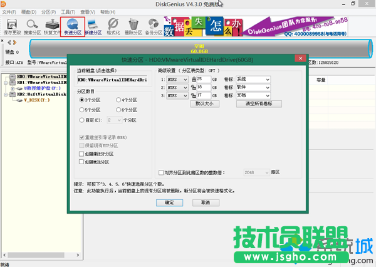Click scrollbar right arrow in disk tree

(78, 255)
